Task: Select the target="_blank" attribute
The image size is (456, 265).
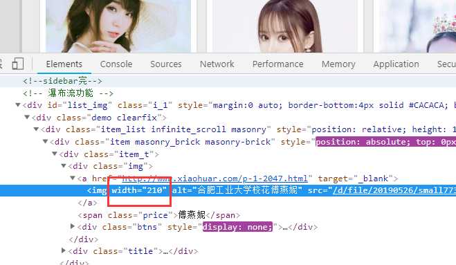Action: (x=355, y=179)
